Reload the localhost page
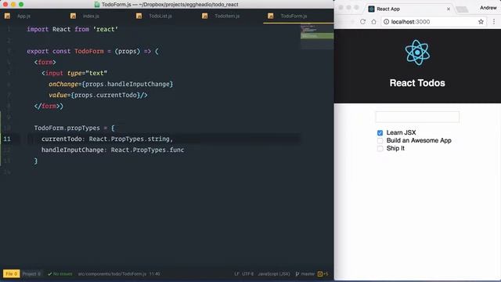The width and height of the screenshot is (501, 282). [362, 21]
